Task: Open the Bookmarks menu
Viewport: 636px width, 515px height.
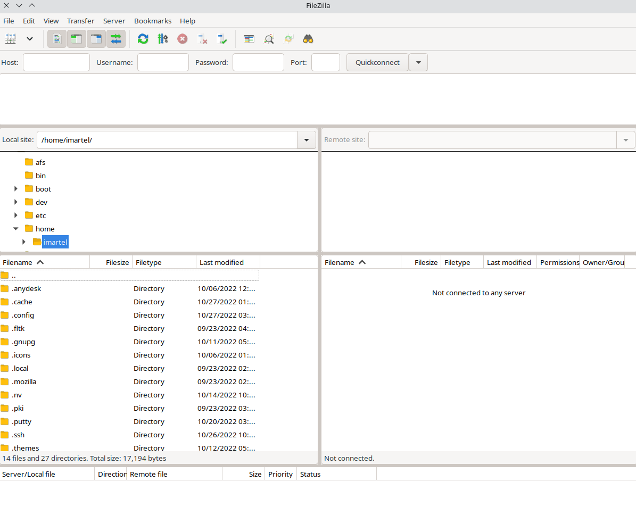Action: [153, 21]
